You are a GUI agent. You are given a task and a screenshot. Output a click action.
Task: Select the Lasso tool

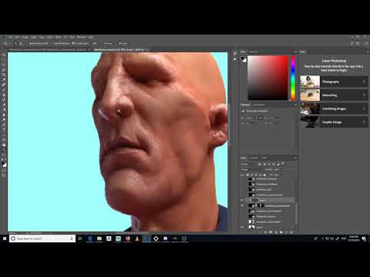4,65
